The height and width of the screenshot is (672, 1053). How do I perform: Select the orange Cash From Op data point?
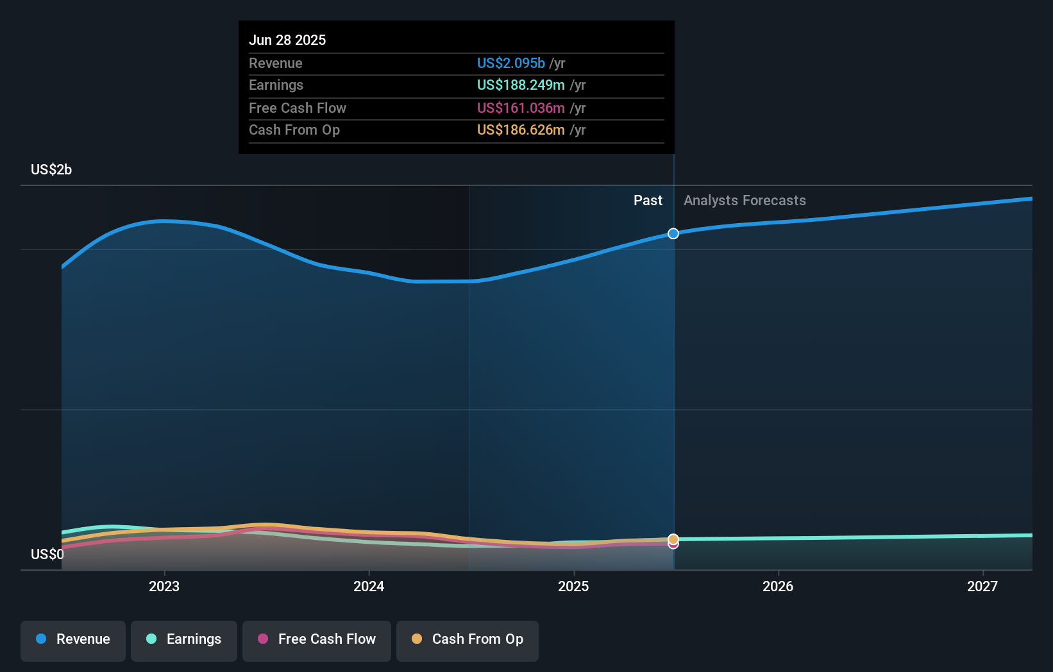pyautogui.click(x=673, y=539)
